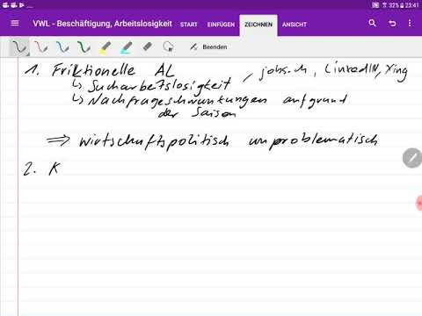
Task: Open the three-dot overflow menu
Action: coord(410,23)
